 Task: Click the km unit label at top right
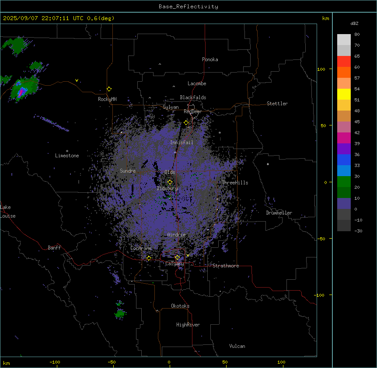pyautogui.click(x=325, y=18)
